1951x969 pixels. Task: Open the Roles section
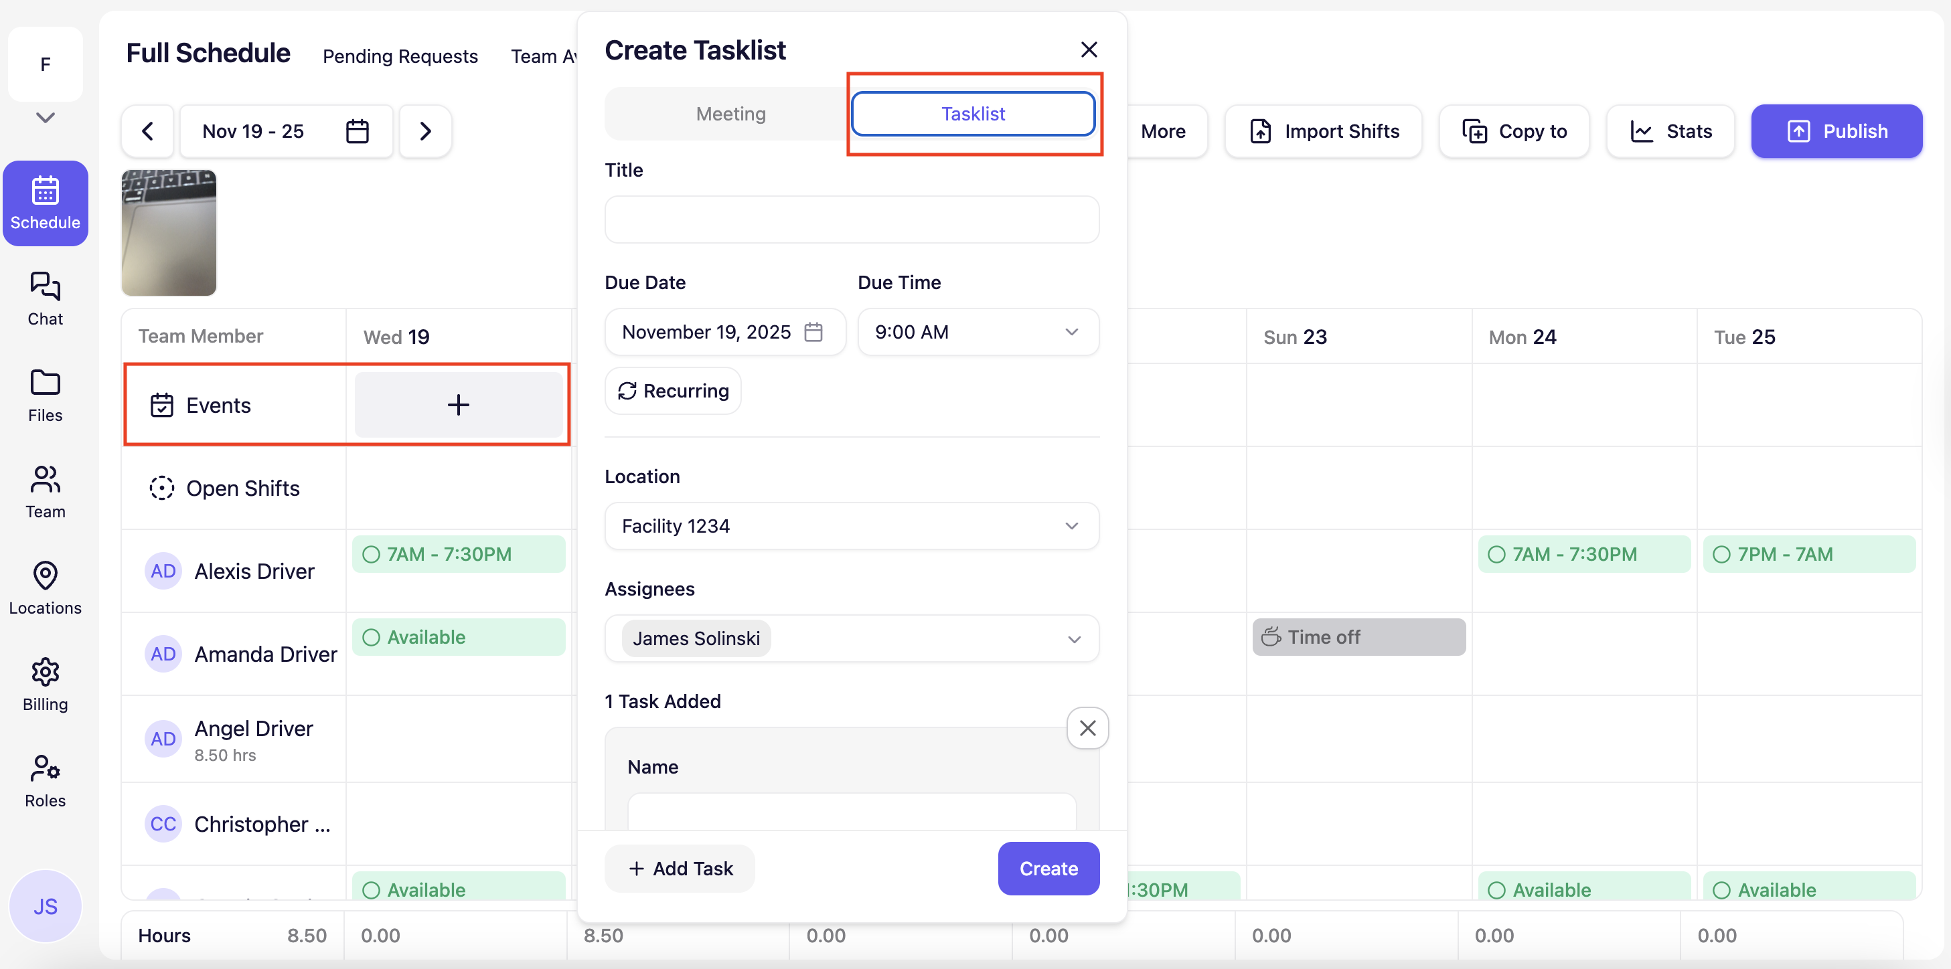[45, 780]
